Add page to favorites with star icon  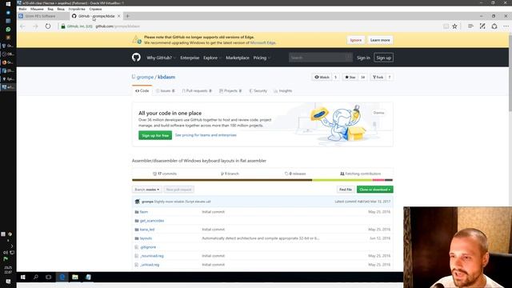click(454, 26)
